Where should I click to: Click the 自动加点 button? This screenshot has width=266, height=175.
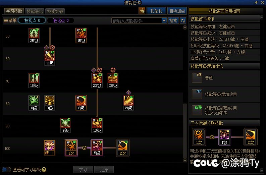click(x=177, y=11)
